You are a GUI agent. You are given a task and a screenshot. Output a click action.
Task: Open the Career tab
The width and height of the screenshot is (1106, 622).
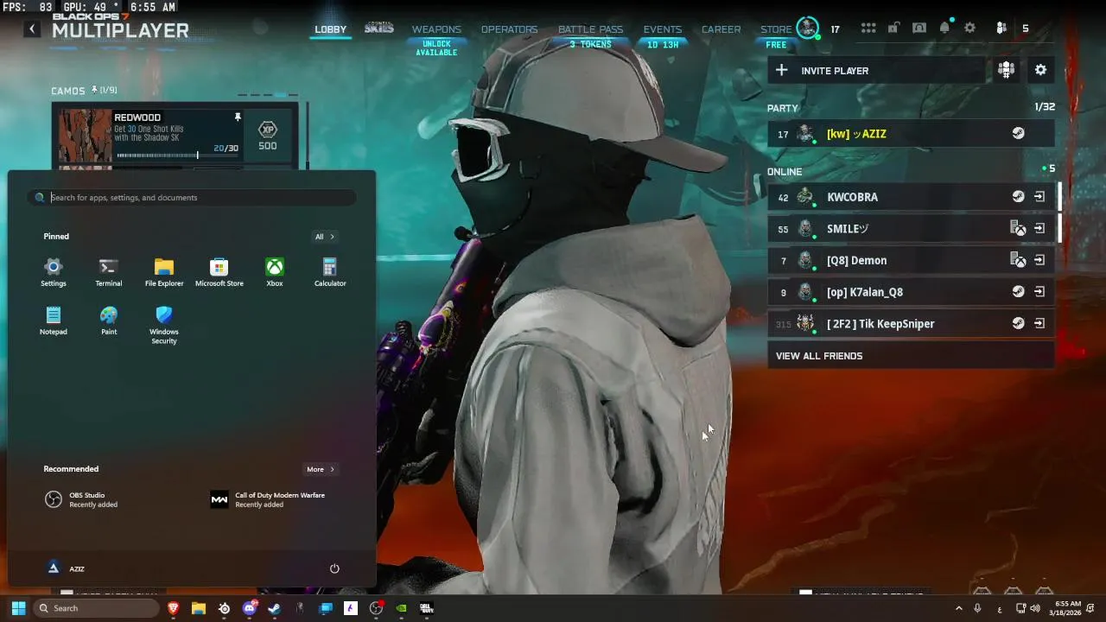point(721,29)
